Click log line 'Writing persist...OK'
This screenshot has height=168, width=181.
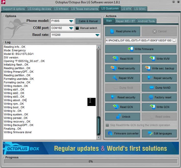click(x=16, y=118)
